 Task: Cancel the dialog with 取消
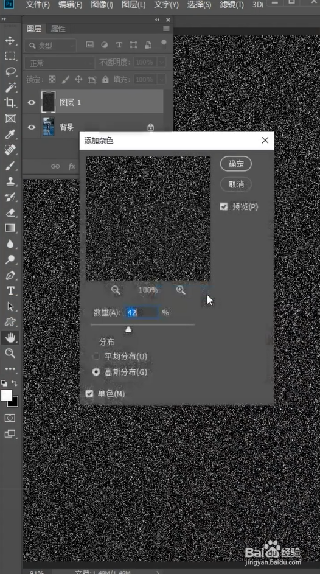[236, 184]
